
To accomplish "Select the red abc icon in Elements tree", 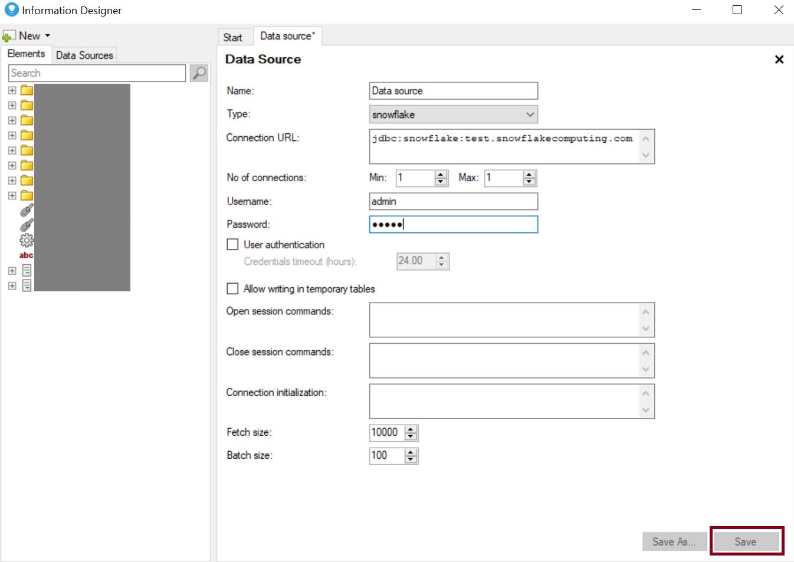I will tap(26, 255).
